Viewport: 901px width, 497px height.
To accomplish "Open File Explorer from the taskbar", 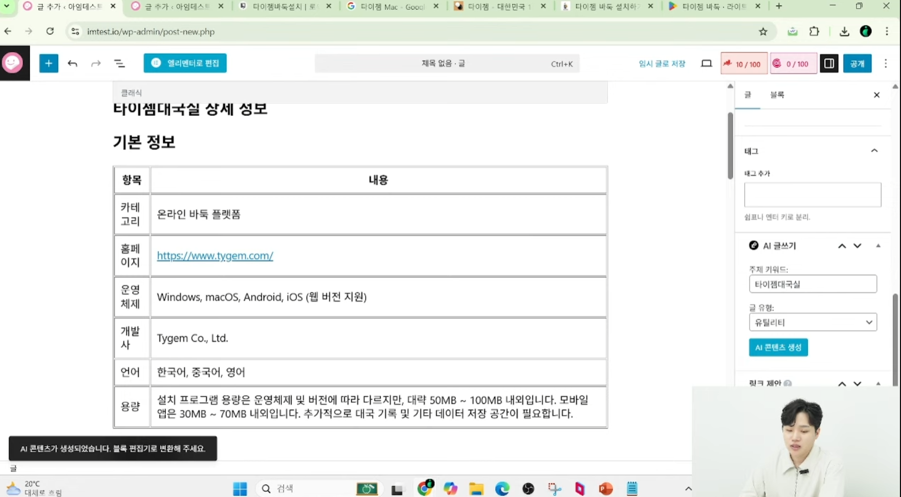I will pyautogui.click(x=476, y=488).
